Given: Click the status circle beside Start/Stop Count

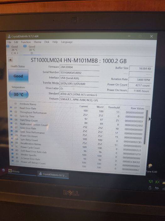Looking at the screenshot, I should point(11,119).
